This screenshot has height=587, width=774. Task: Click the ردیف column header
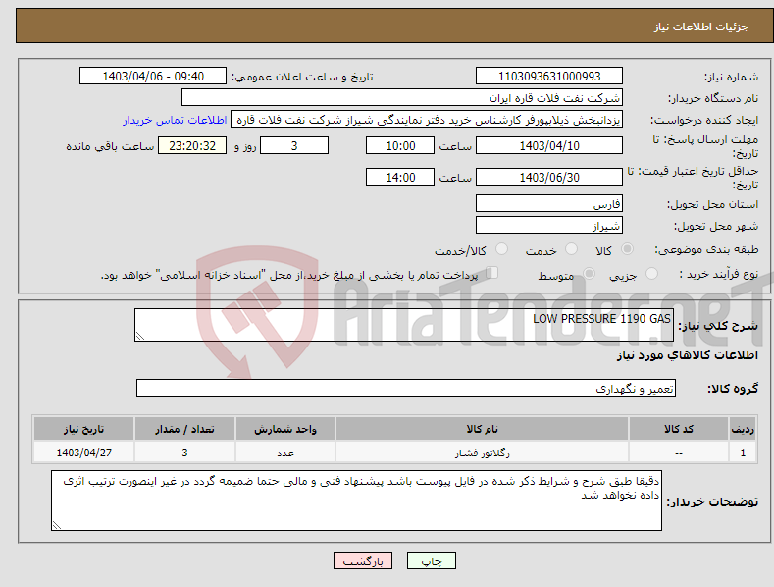pos(743,429)
